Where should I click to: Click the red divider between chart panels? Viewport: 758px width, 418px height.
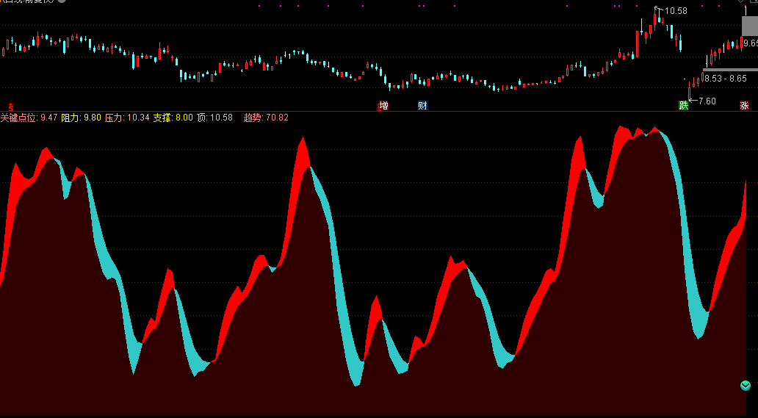(x=379, y=111)
